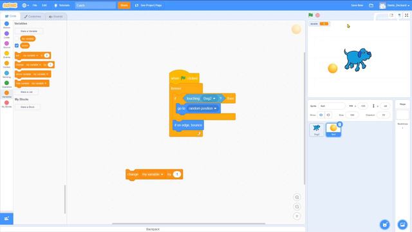This screenshot has height=232, width=412.
Task: Open the Backpack bar
Action: pos(153,229)
